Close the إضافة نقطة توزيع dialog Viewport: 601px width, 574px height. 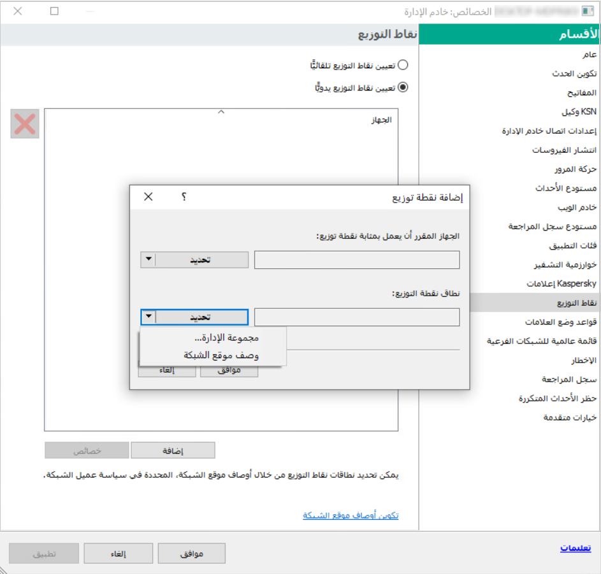(x=148, y=197)
